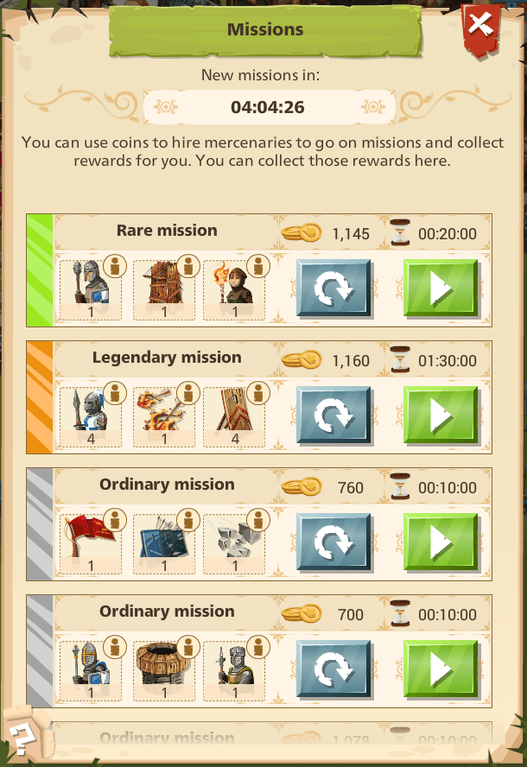Close the Missions window
The image size is (527, 767).
(481, 28)
